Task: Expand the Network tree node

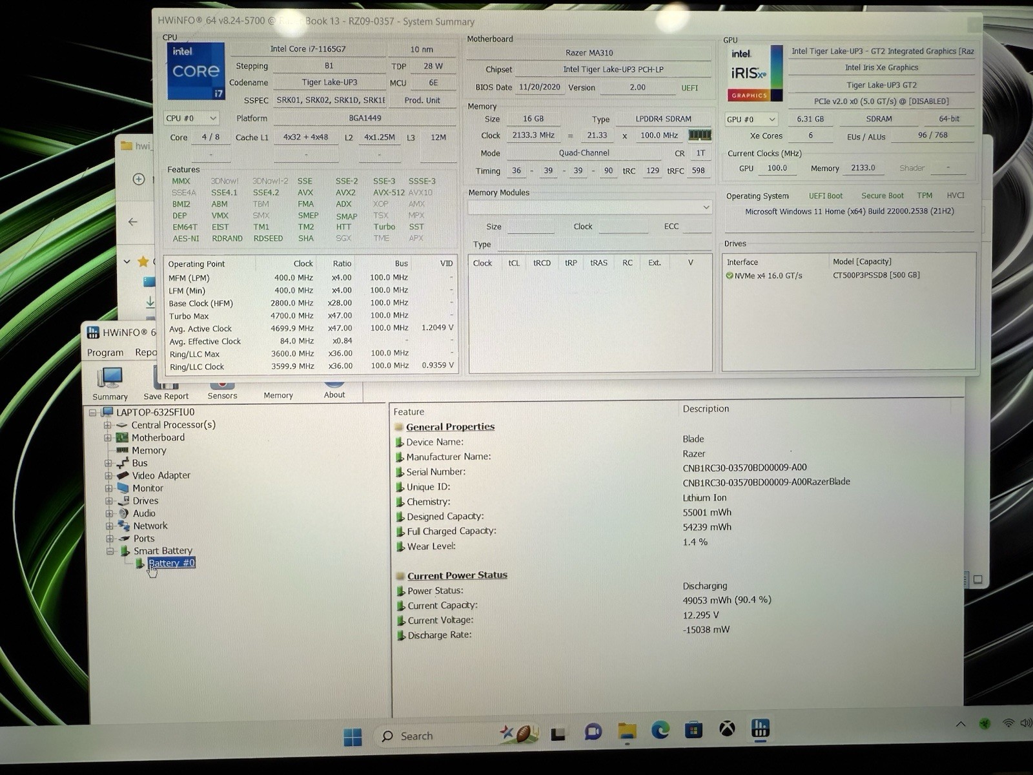Action: click(x=109, y=526)
